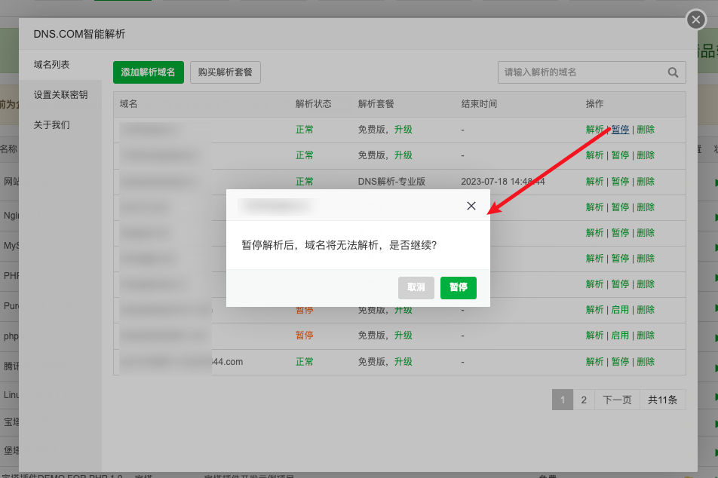Open the 域名列表 sidebar tab
The height and width of the screenshot is (478, 718).
[51, 65]
